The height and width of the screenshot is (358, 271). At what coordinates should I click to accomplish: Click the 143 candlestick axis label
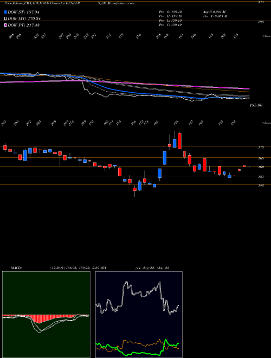pos(261,186)
